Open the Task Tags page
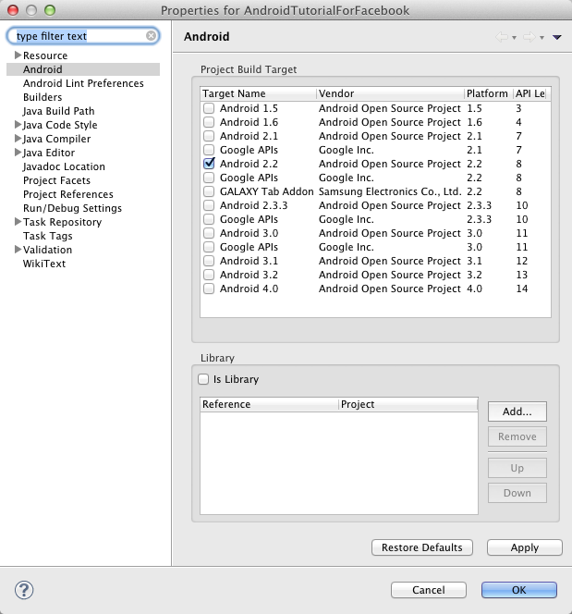The image size is (572, 614). coord(48,236)
